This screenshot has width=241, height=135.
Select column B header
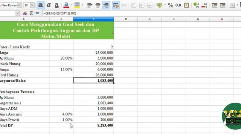coord(61,19)
